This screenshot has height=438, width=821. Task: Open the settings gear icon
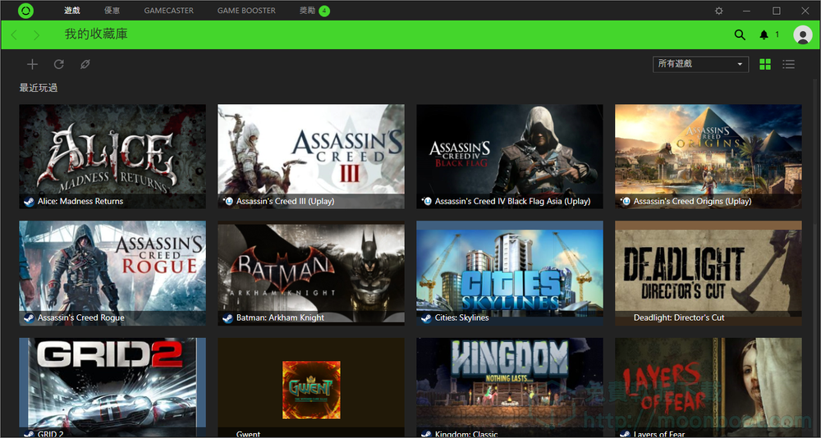719,11
